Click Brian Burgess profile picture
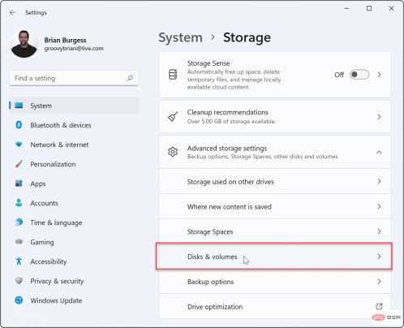The image size is (404, 328). 24,44
